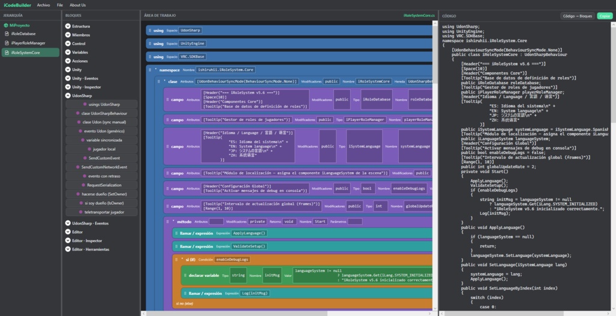This screenshot has width=616, height=316.
Task: Click the iRoleDatabase file icon
Action: tap(7, 34)
